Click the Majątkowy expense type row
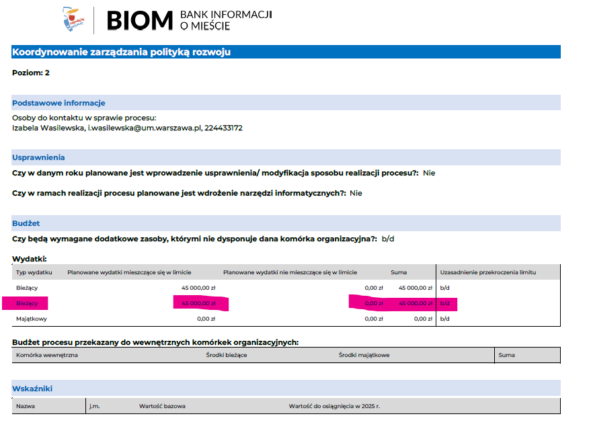The image size is (589, 441). tap(32, 319)
